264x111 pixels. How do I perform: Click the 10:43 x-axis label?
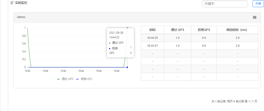[x=28, y=71]
